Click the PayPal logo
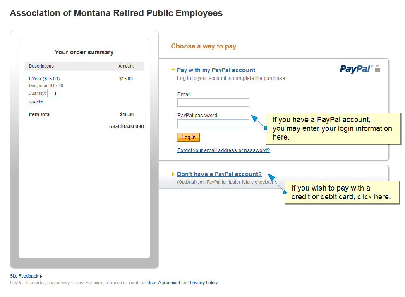Image resolution: width=405 pixels, height=297 pixels. 356,69
